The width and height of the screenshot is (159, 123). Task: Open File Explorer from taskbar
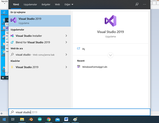22,119
